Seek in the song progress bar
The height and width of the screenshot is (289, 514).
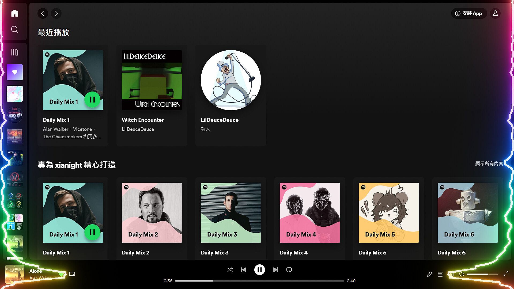tap(259, 281)
